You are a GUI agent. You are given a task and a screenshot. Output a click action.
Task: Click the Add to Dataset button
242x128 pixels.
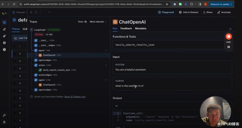(189, 12)
